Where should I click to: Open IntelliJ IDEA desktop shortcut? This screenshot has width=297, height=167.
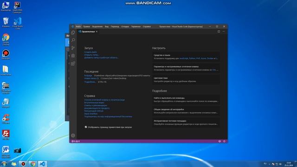pos(17,7)
